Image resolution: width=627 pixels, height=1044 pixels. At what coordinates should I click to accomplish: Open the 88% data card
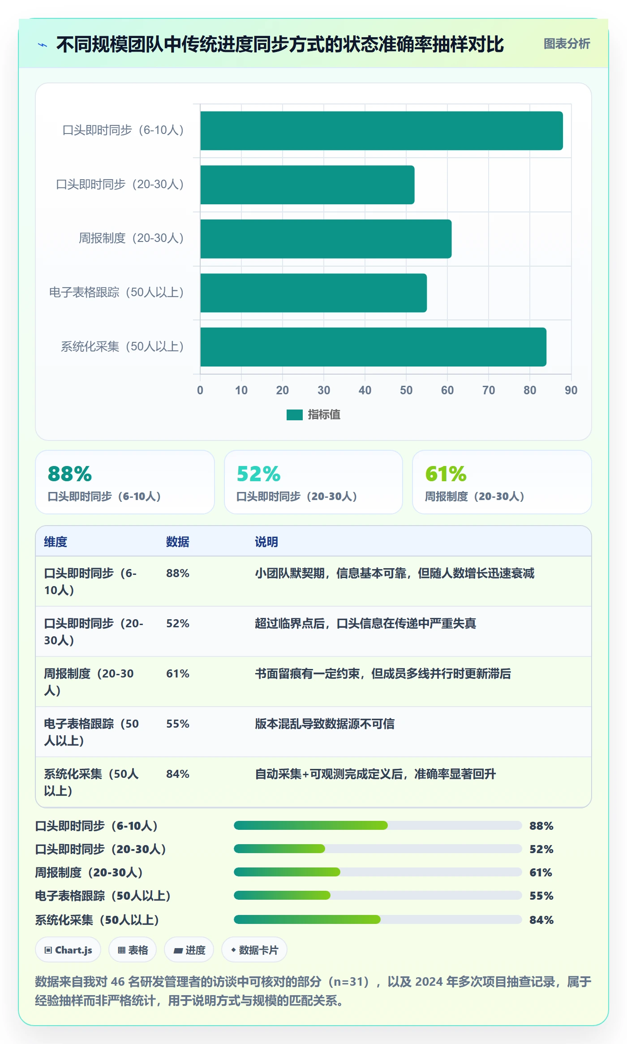click(x=125, y=482)
